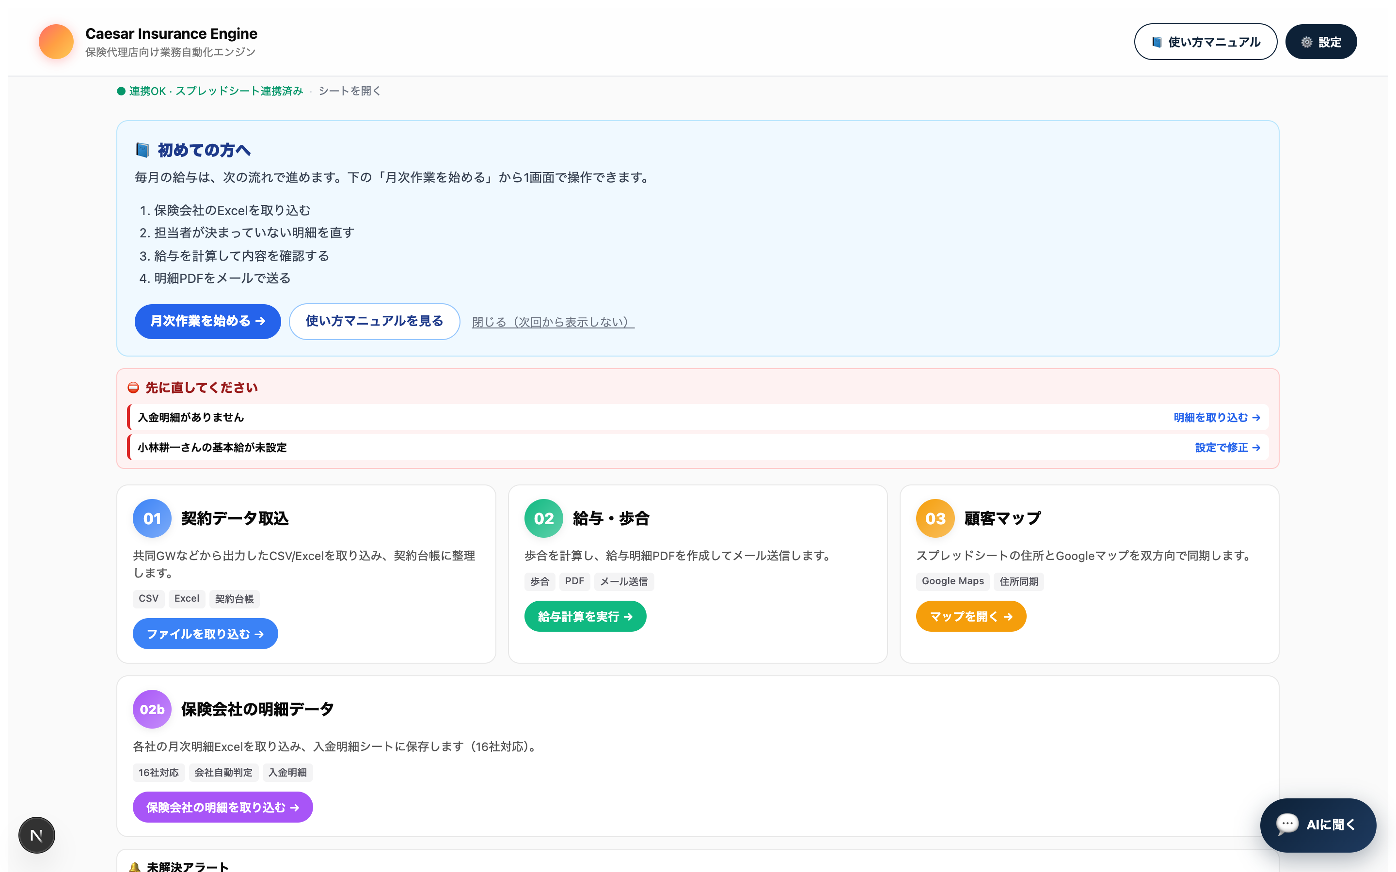Click the speech bubble icon in AIに聞く

click(1287, 824)
